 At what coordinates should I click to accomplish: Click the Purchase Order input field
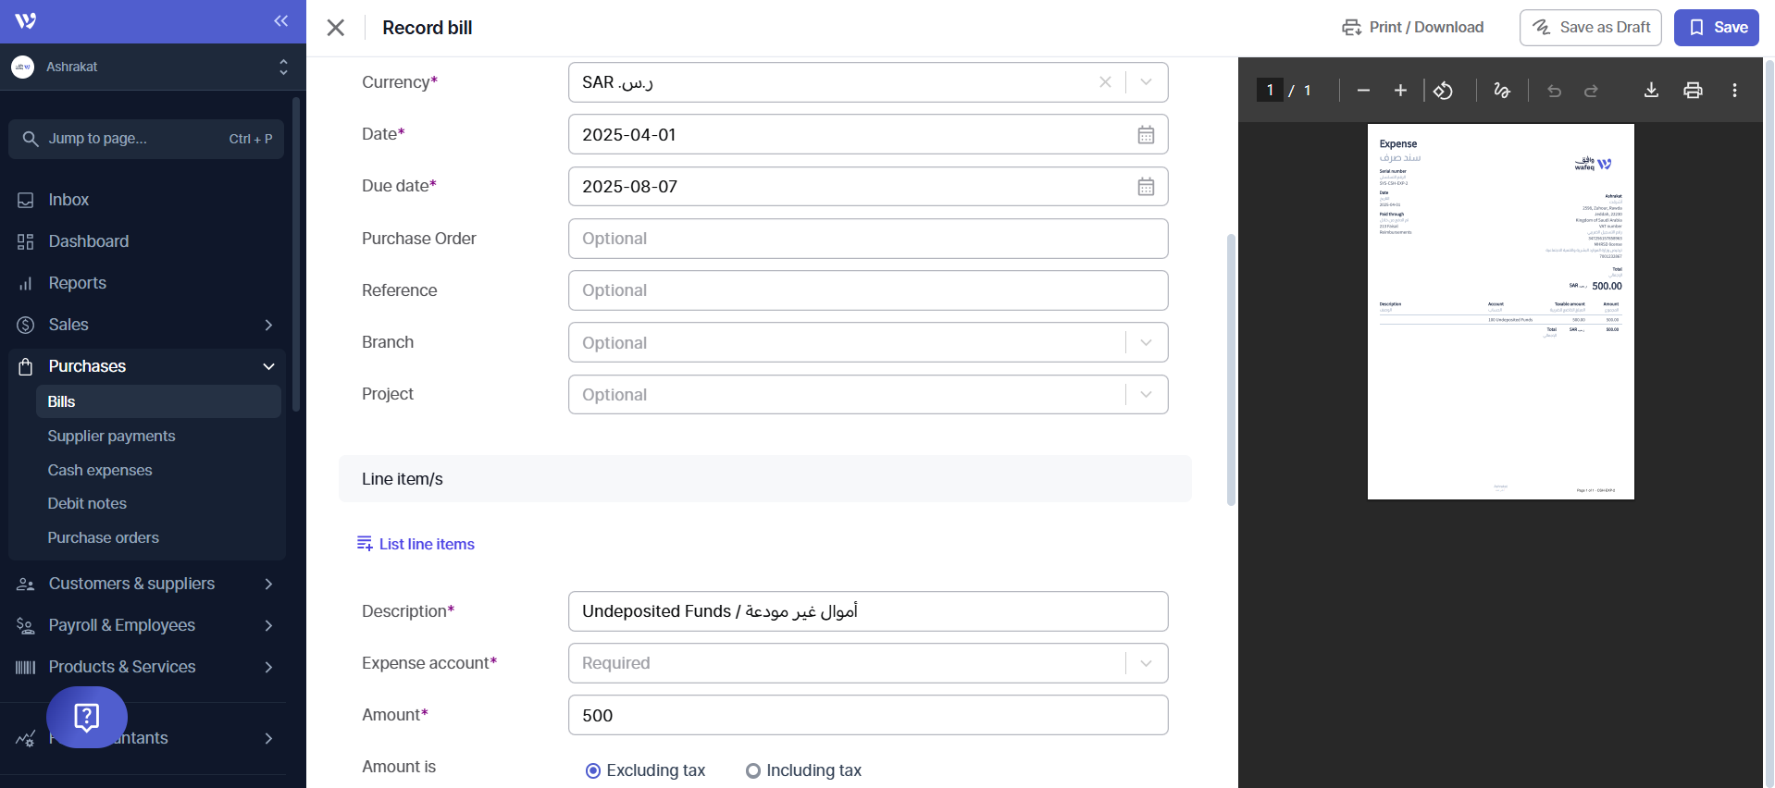tap(867, 239)
